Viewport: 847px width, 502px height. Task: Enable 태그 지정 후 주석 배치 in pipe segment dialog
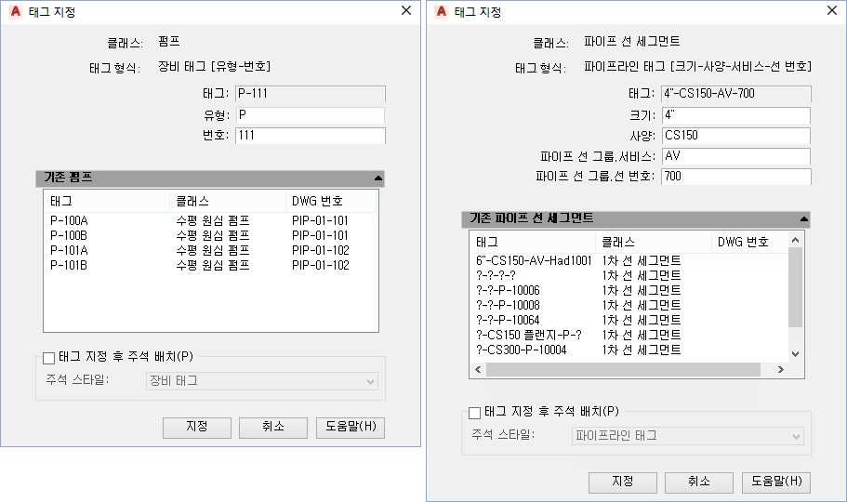pos(475,413)
